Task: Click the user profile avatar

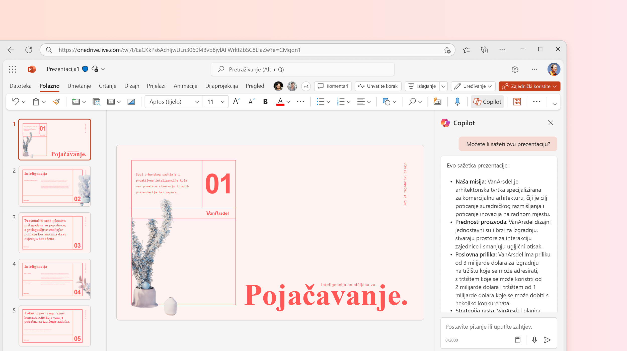Action: click(x=554, y=69)
